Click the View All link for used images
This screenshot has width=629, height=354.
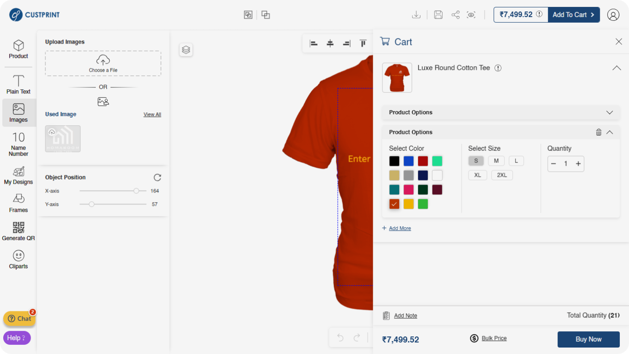152,114
